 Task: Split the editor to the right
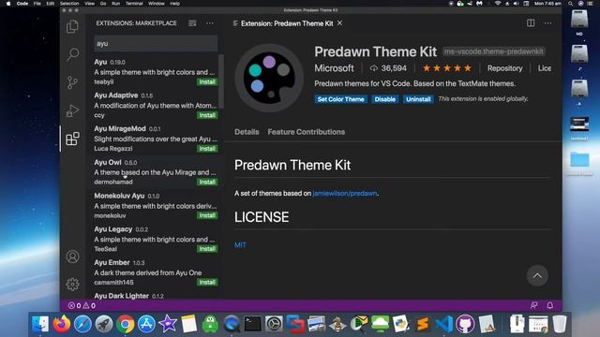coord(531,22)
